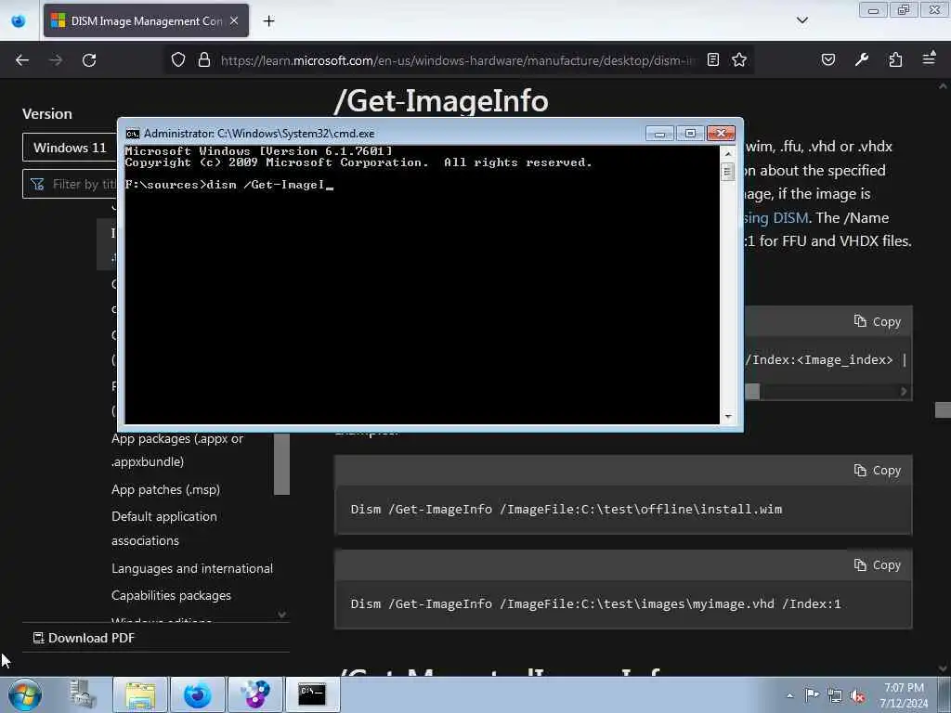The width and height of the screenshot is (951, 713).
Task: Click the Dism /Get-ImageInfo install.wim command text
Action: (x=566, y=510)
